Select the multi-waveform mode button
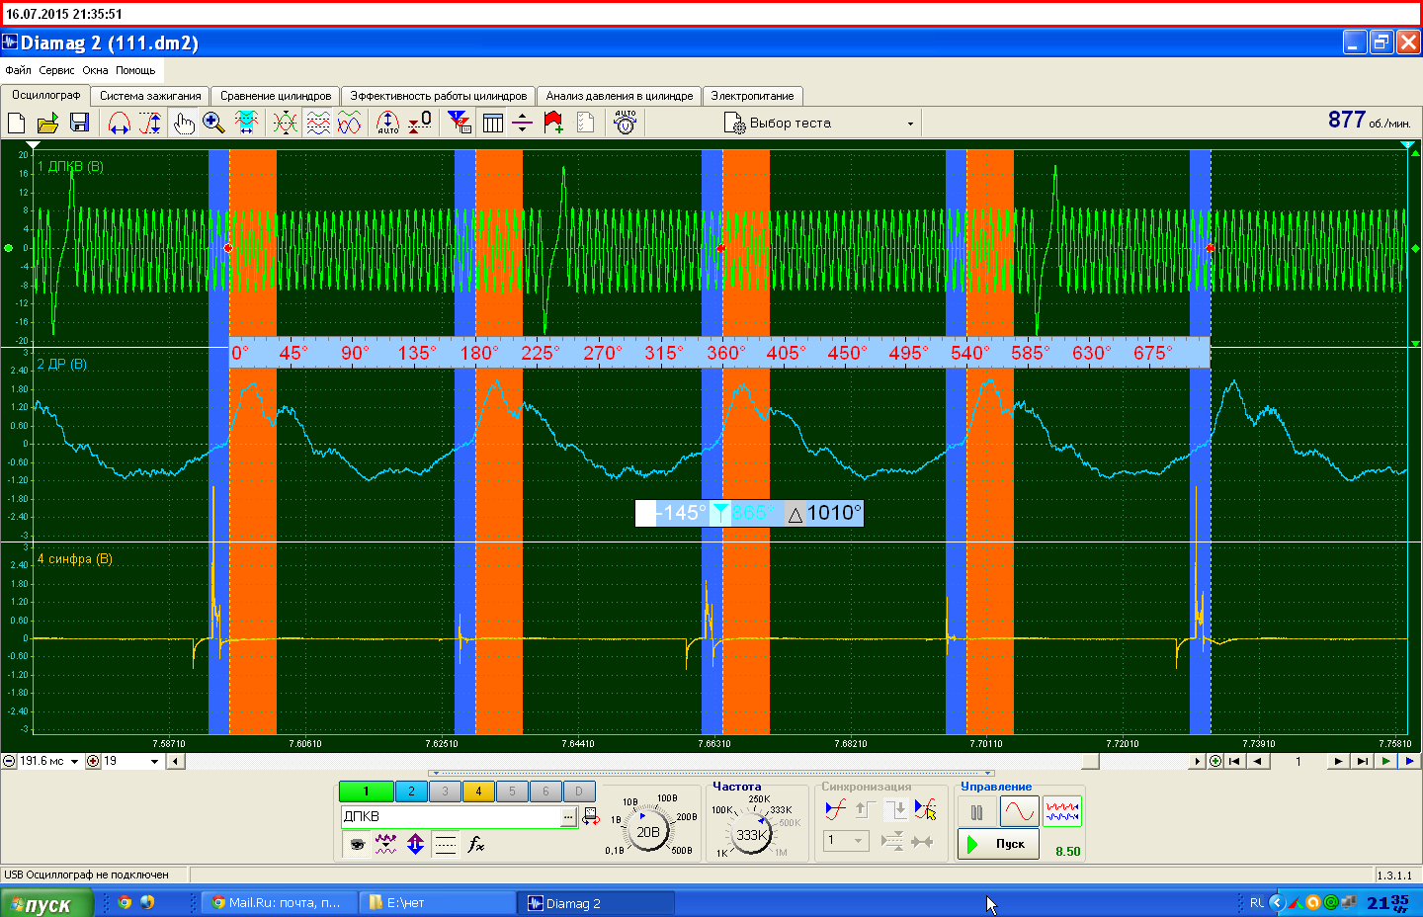Viewport: 1423px width, 917px height. click(1062, 812)
